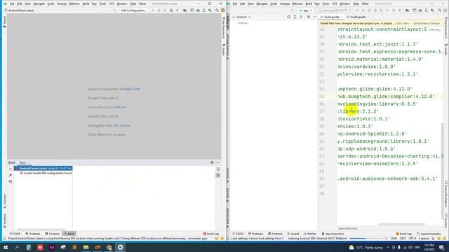Click weather widget showing 12°C Partly sunny
The width and height of the screenshot is (449, 252).
tap(366, 247)
